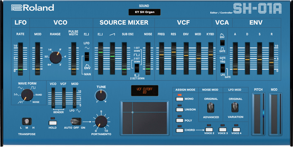The height and width of the screenshot is (147, 293).
Task: Adjust the sawtooth wave source mixer slider
Action: click(112, 56)
